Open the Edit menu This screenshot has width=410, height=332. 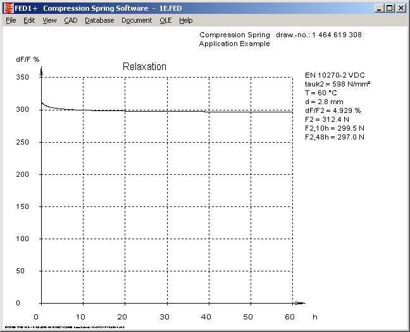coord(29,20)
